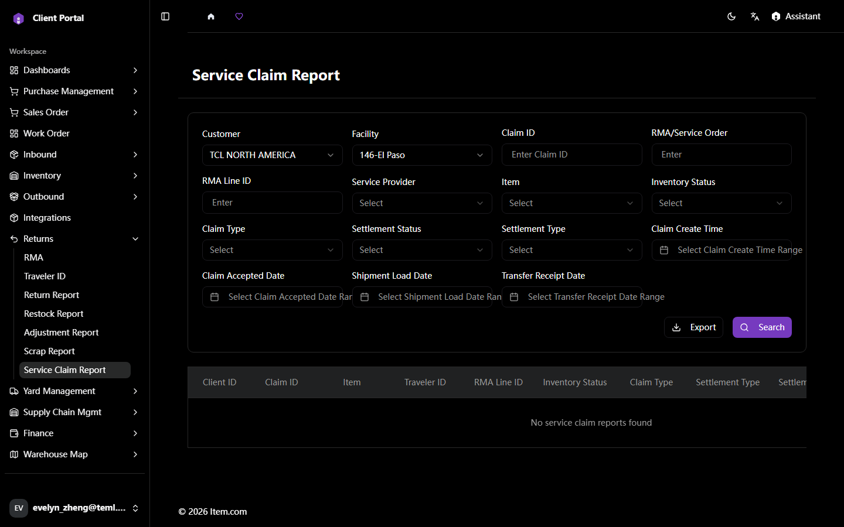Click the Inventory icon in sidebar
Image resolution: width=844 pixels, height=527 pixels.
(x=14, y=176)
